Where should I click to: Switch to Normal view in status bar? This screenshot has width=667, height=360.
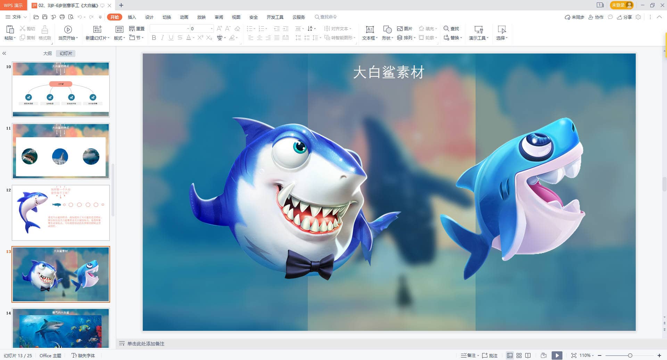[x=510, y=355]
